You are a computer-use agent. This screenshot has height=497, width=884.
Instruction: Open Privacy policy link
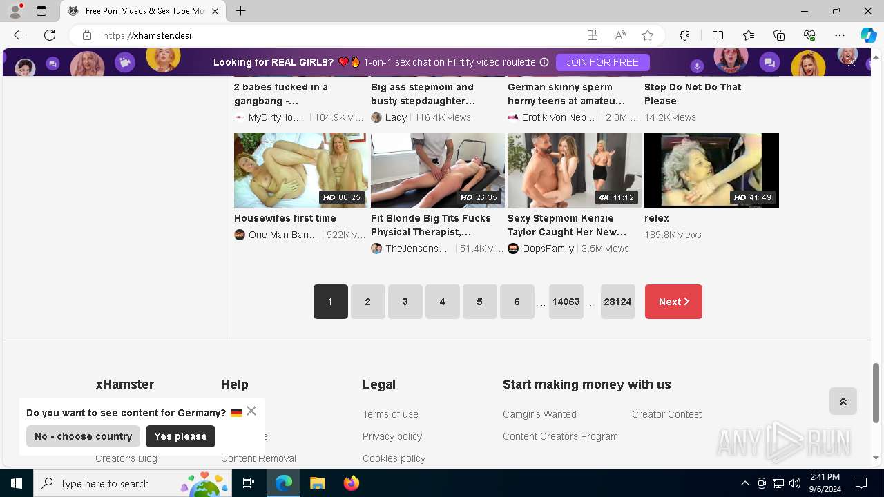pyautogui.click(x=392, y=436)
